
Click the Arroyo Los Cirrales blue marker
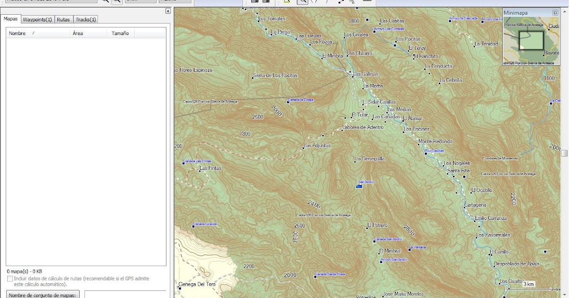pos(375,31)
